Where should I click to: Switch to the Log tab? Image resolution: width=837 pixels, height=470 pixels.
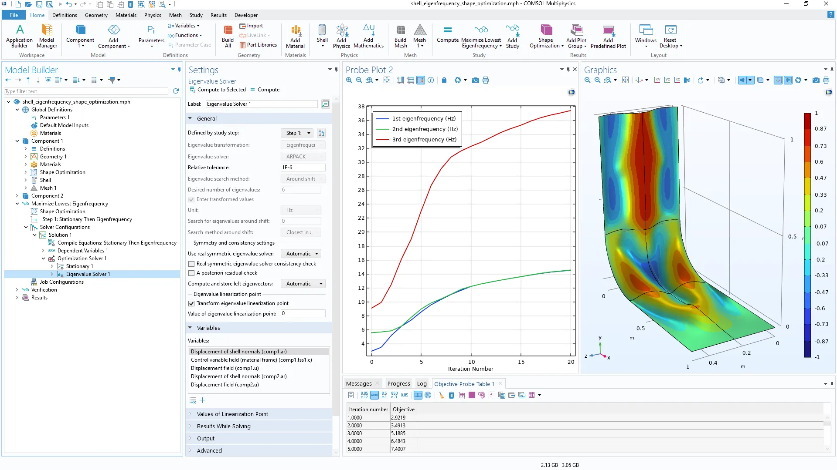422,384
